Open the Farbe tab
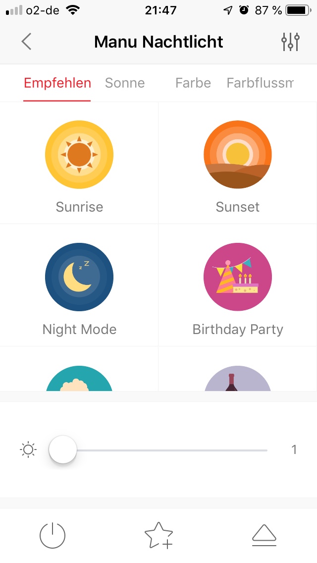 [193, 83]
